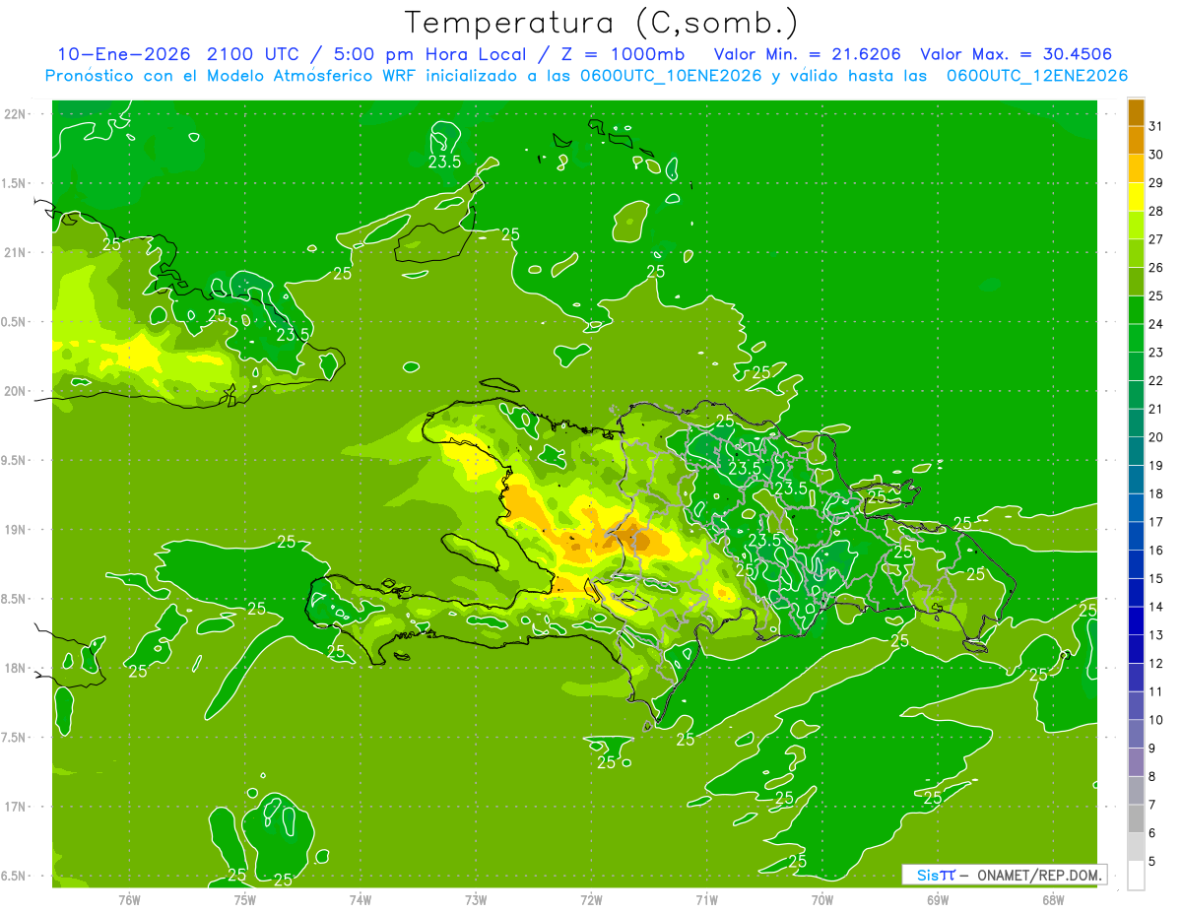Click the '9.5N' latitude axis label

(15, 460)
